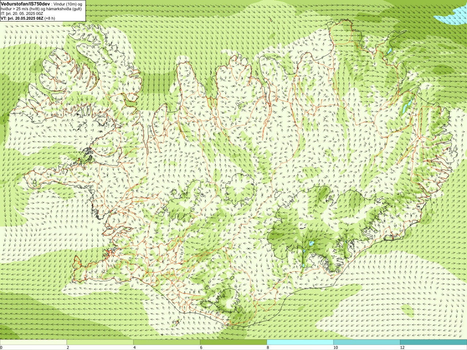This screenshot has height=350, width=467.
Task: Click the pale 0–2 m/s legend color segment
Action: [x=33, y=342]
